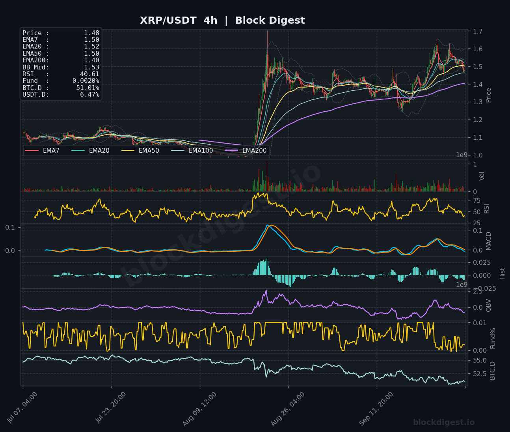The image size is (510, 432).
Task: Click the Vol axis label
Action: 482,176
